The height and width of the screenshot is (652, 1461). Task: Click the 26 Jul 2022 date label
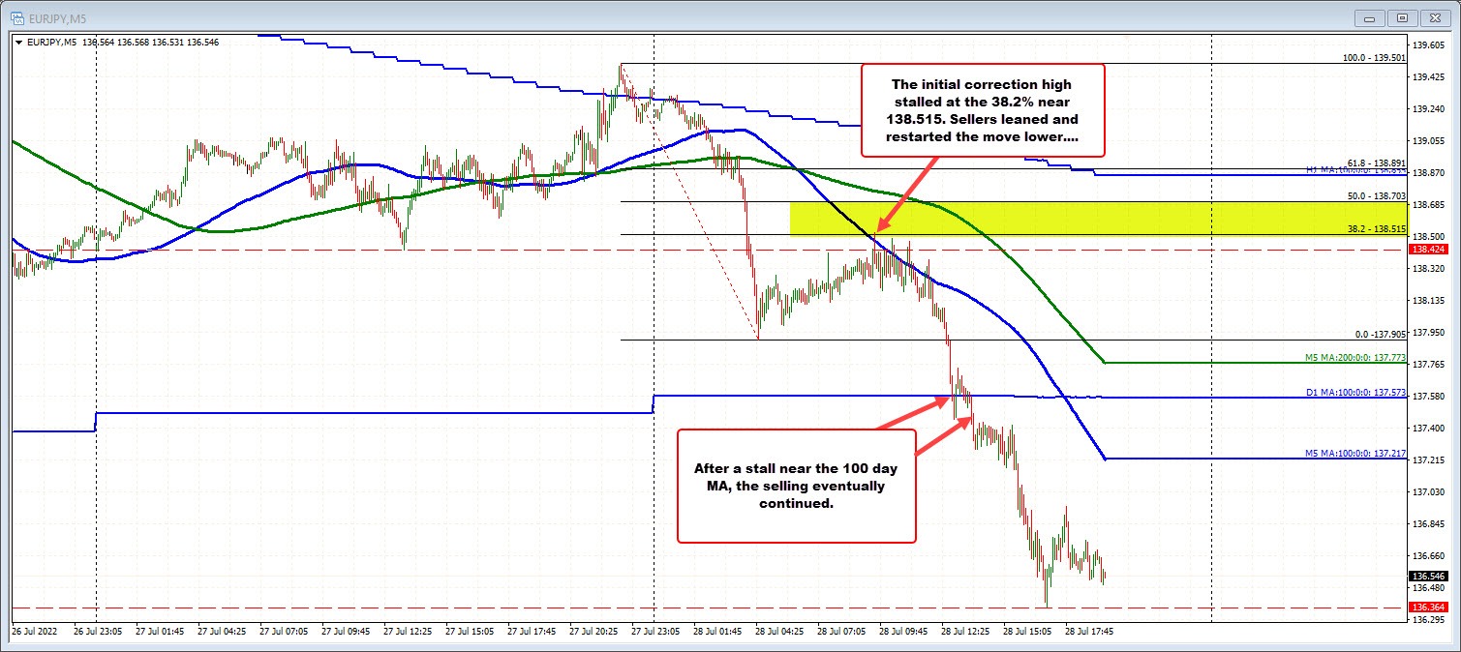tap(36, 630)
